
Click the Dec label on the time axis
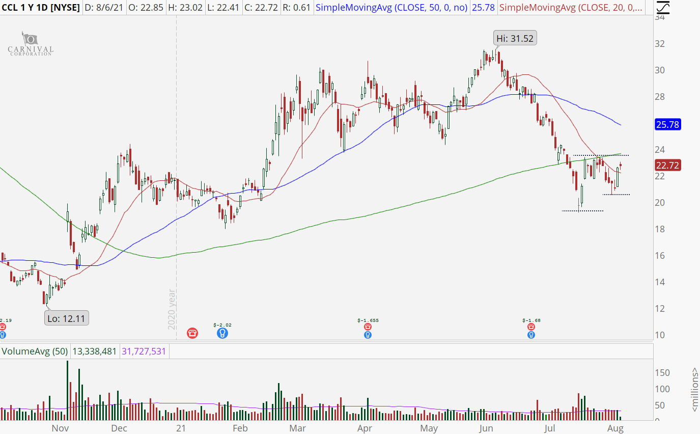click(x=119, y=428)
